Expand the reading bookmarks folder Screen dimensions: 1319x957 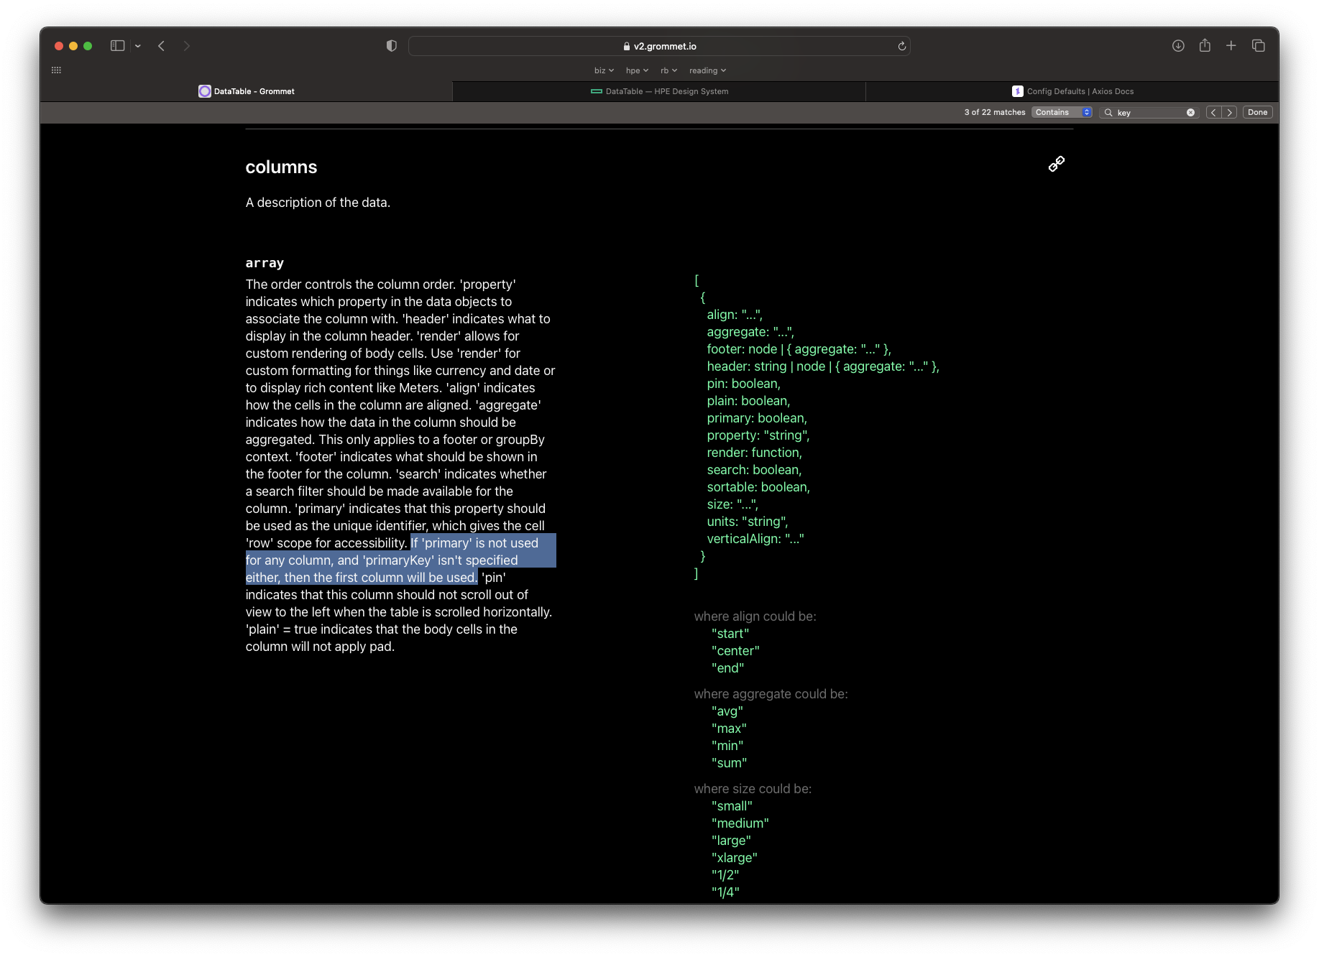pos(707,70)
